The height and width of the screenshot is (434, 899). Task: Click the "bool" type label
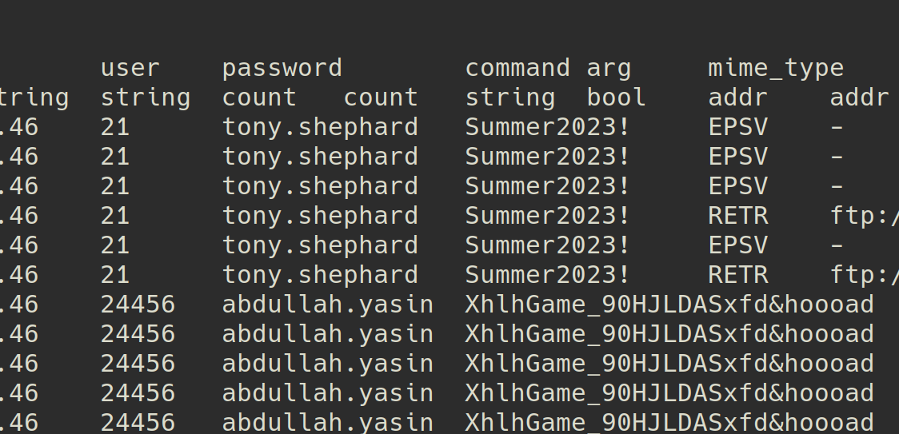tap(616, 98)
